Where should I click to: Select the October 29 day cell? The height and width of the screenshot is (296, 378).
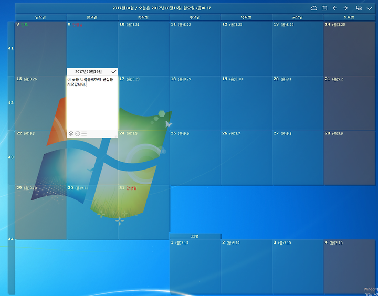click(x=41, y=213)
